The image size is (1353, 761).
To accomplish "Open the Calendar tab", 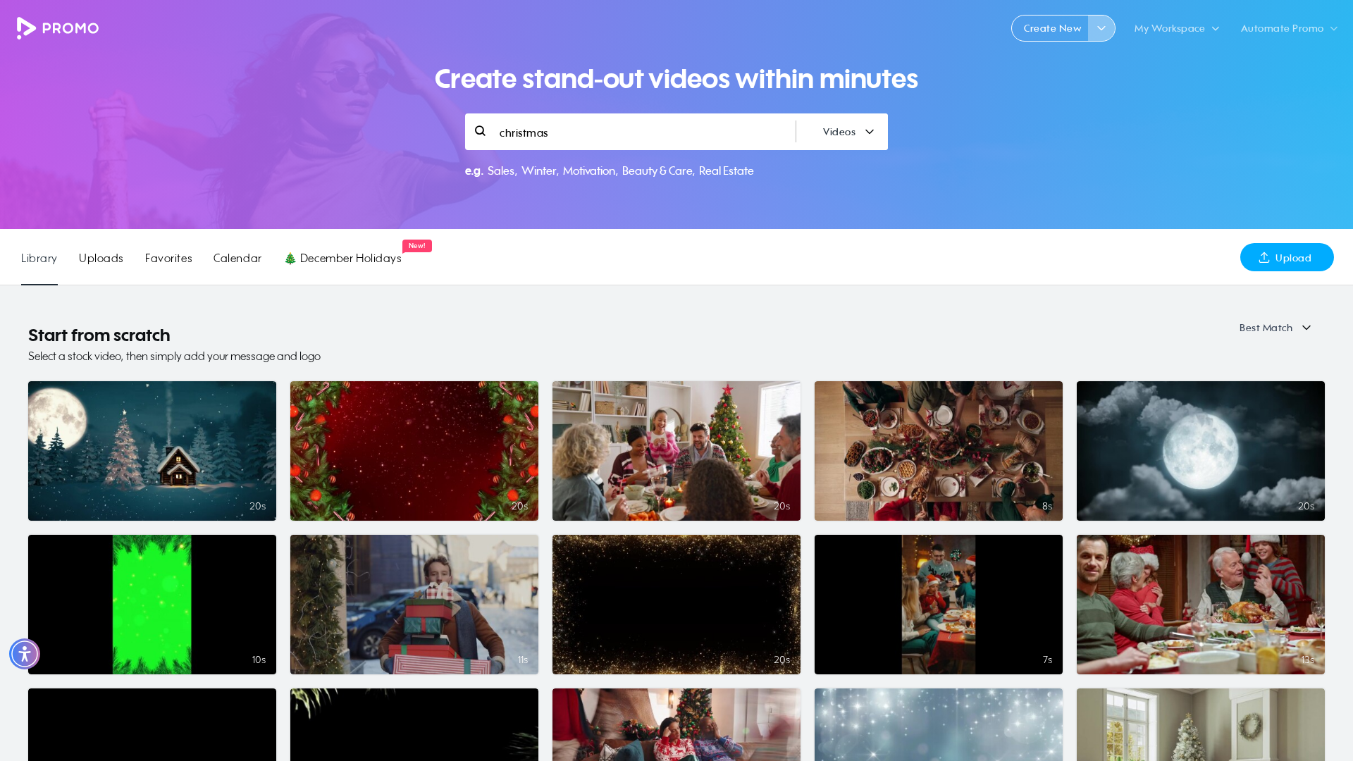I will click(x=237, y=258).
